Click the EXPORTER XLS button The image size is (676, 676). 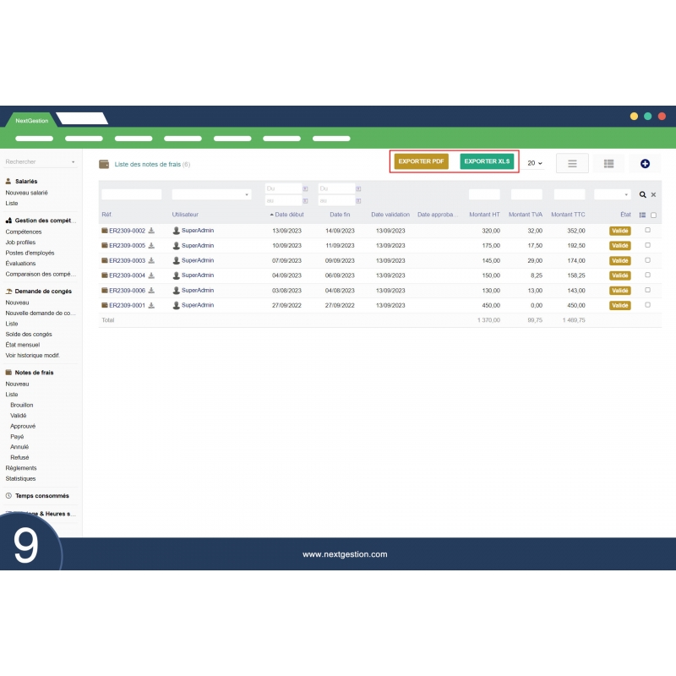[487, 161]
